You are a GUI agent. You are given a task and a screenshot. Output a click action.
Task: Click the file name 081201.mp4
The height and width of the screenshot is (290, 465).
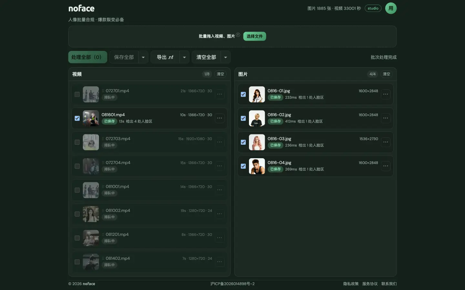117,235
